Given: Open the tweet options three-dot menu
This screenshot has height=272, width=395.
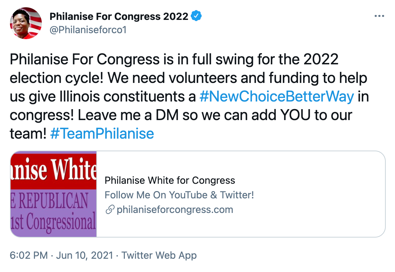Looking at the screenshot, I should (379, 15).
